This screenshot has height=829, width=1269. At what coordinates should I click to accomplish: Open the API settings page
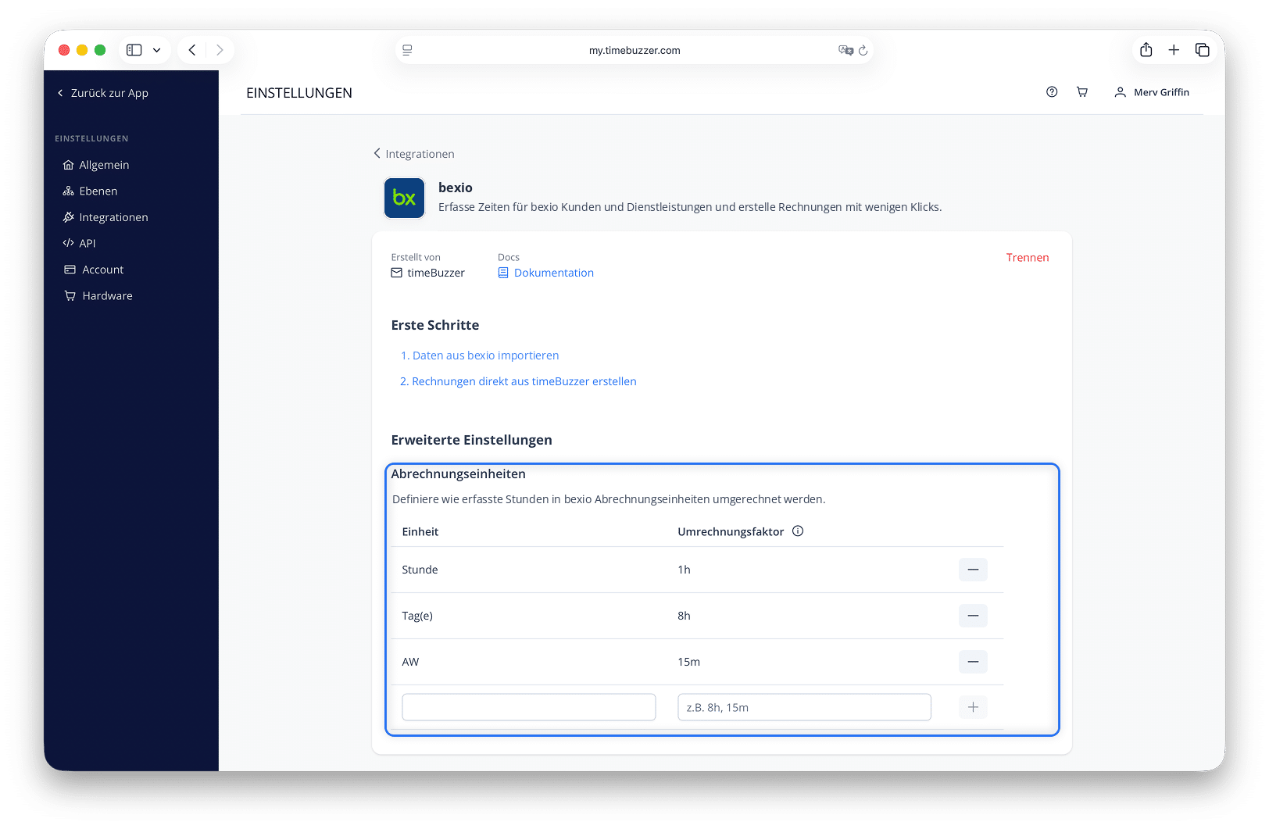[x=80, y=244]
